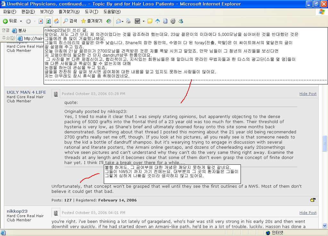
Task: Open the Messenger icon in toolbar
Action: pyautogui.click(x=181, y=21)
